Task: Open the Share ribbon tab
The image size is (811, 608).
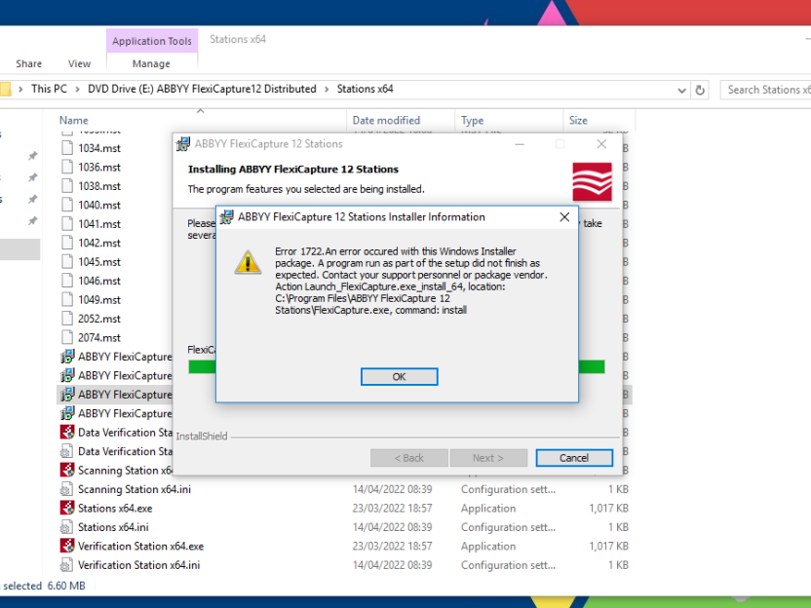Action: pyautogui.click(x=28, y=63)
